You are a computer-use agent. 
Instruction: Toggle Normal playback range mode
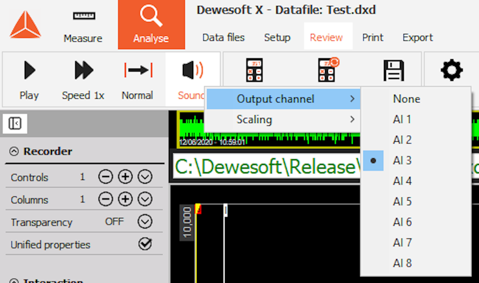[138, 80]
